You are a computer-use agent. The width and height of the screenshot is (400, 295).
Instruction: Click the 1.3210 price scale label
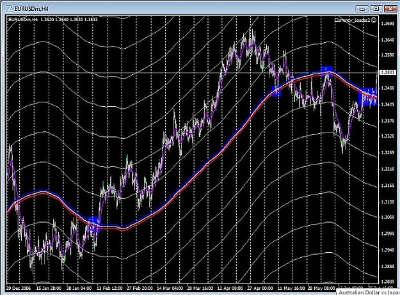point(387,169)
